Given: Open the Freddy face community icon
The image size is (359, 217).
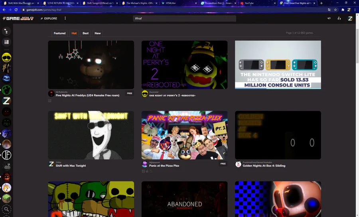Looking at the screenshot, I should click(6, 177).
